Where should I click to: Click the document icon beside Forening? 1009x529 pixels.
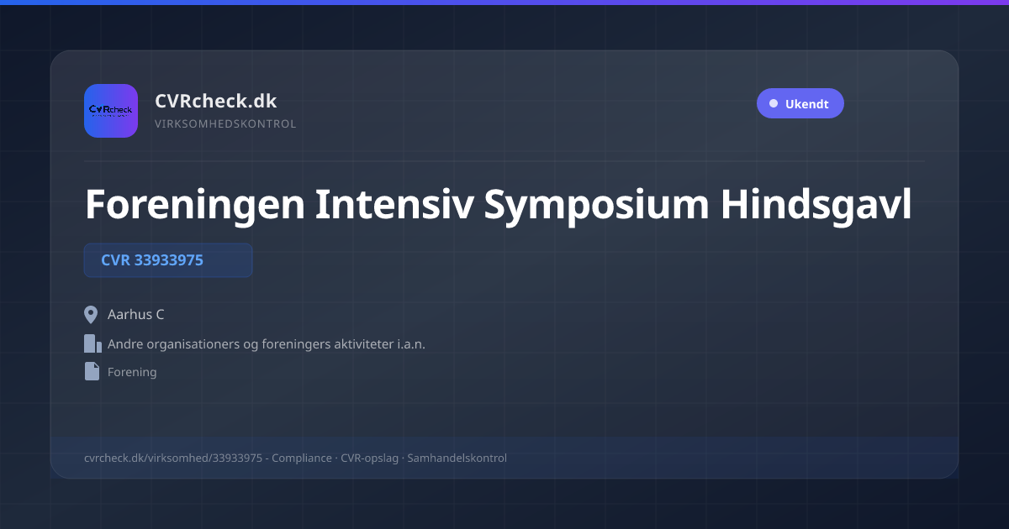click(x=92, y=371)
